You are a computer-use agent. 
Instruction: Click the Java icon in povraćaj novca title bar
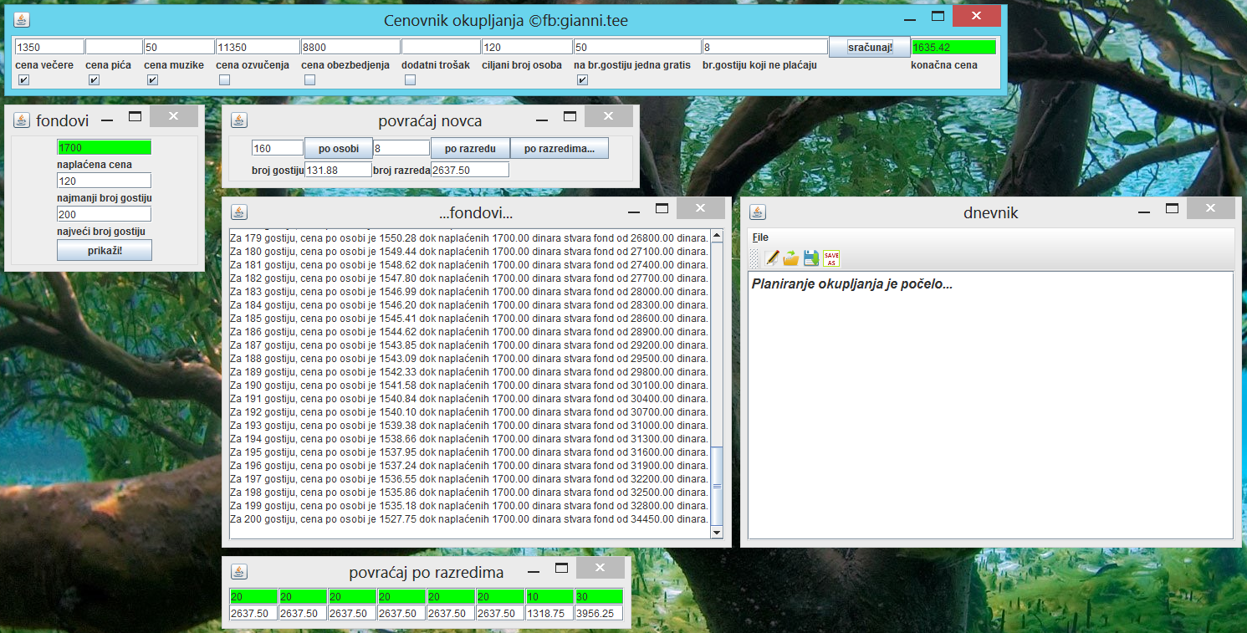click(x=239, y=120)
